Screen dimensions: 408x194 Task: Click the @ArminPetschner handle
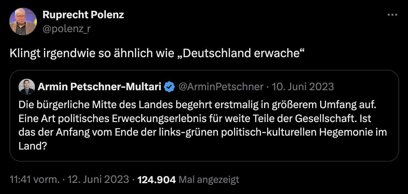click(221, 87)
